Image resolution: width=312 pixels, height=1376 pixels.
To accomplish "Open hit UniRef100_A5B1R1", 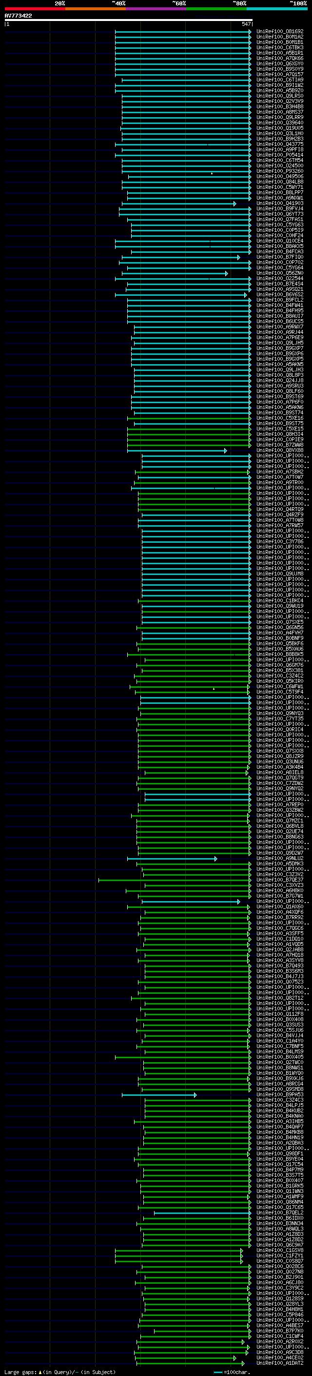I will coord(280,53).
